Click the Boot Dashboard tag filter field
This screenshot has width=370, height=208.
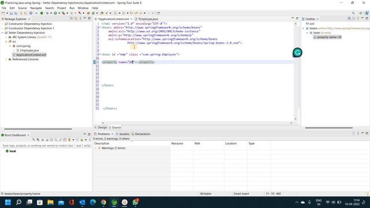pos(46,146)
